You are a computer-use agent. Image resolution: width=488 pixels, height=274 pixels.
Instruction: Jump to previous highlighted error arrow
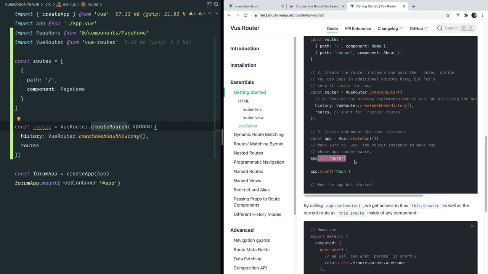[210, 13]
